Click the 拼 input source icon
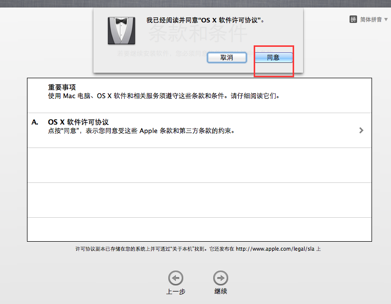Screen dimensions: 391x304 (x=353, y=19)
